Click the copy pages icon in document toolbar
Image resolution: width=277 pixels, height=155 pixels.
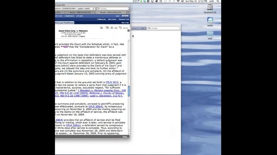click(x=120, y=28)
